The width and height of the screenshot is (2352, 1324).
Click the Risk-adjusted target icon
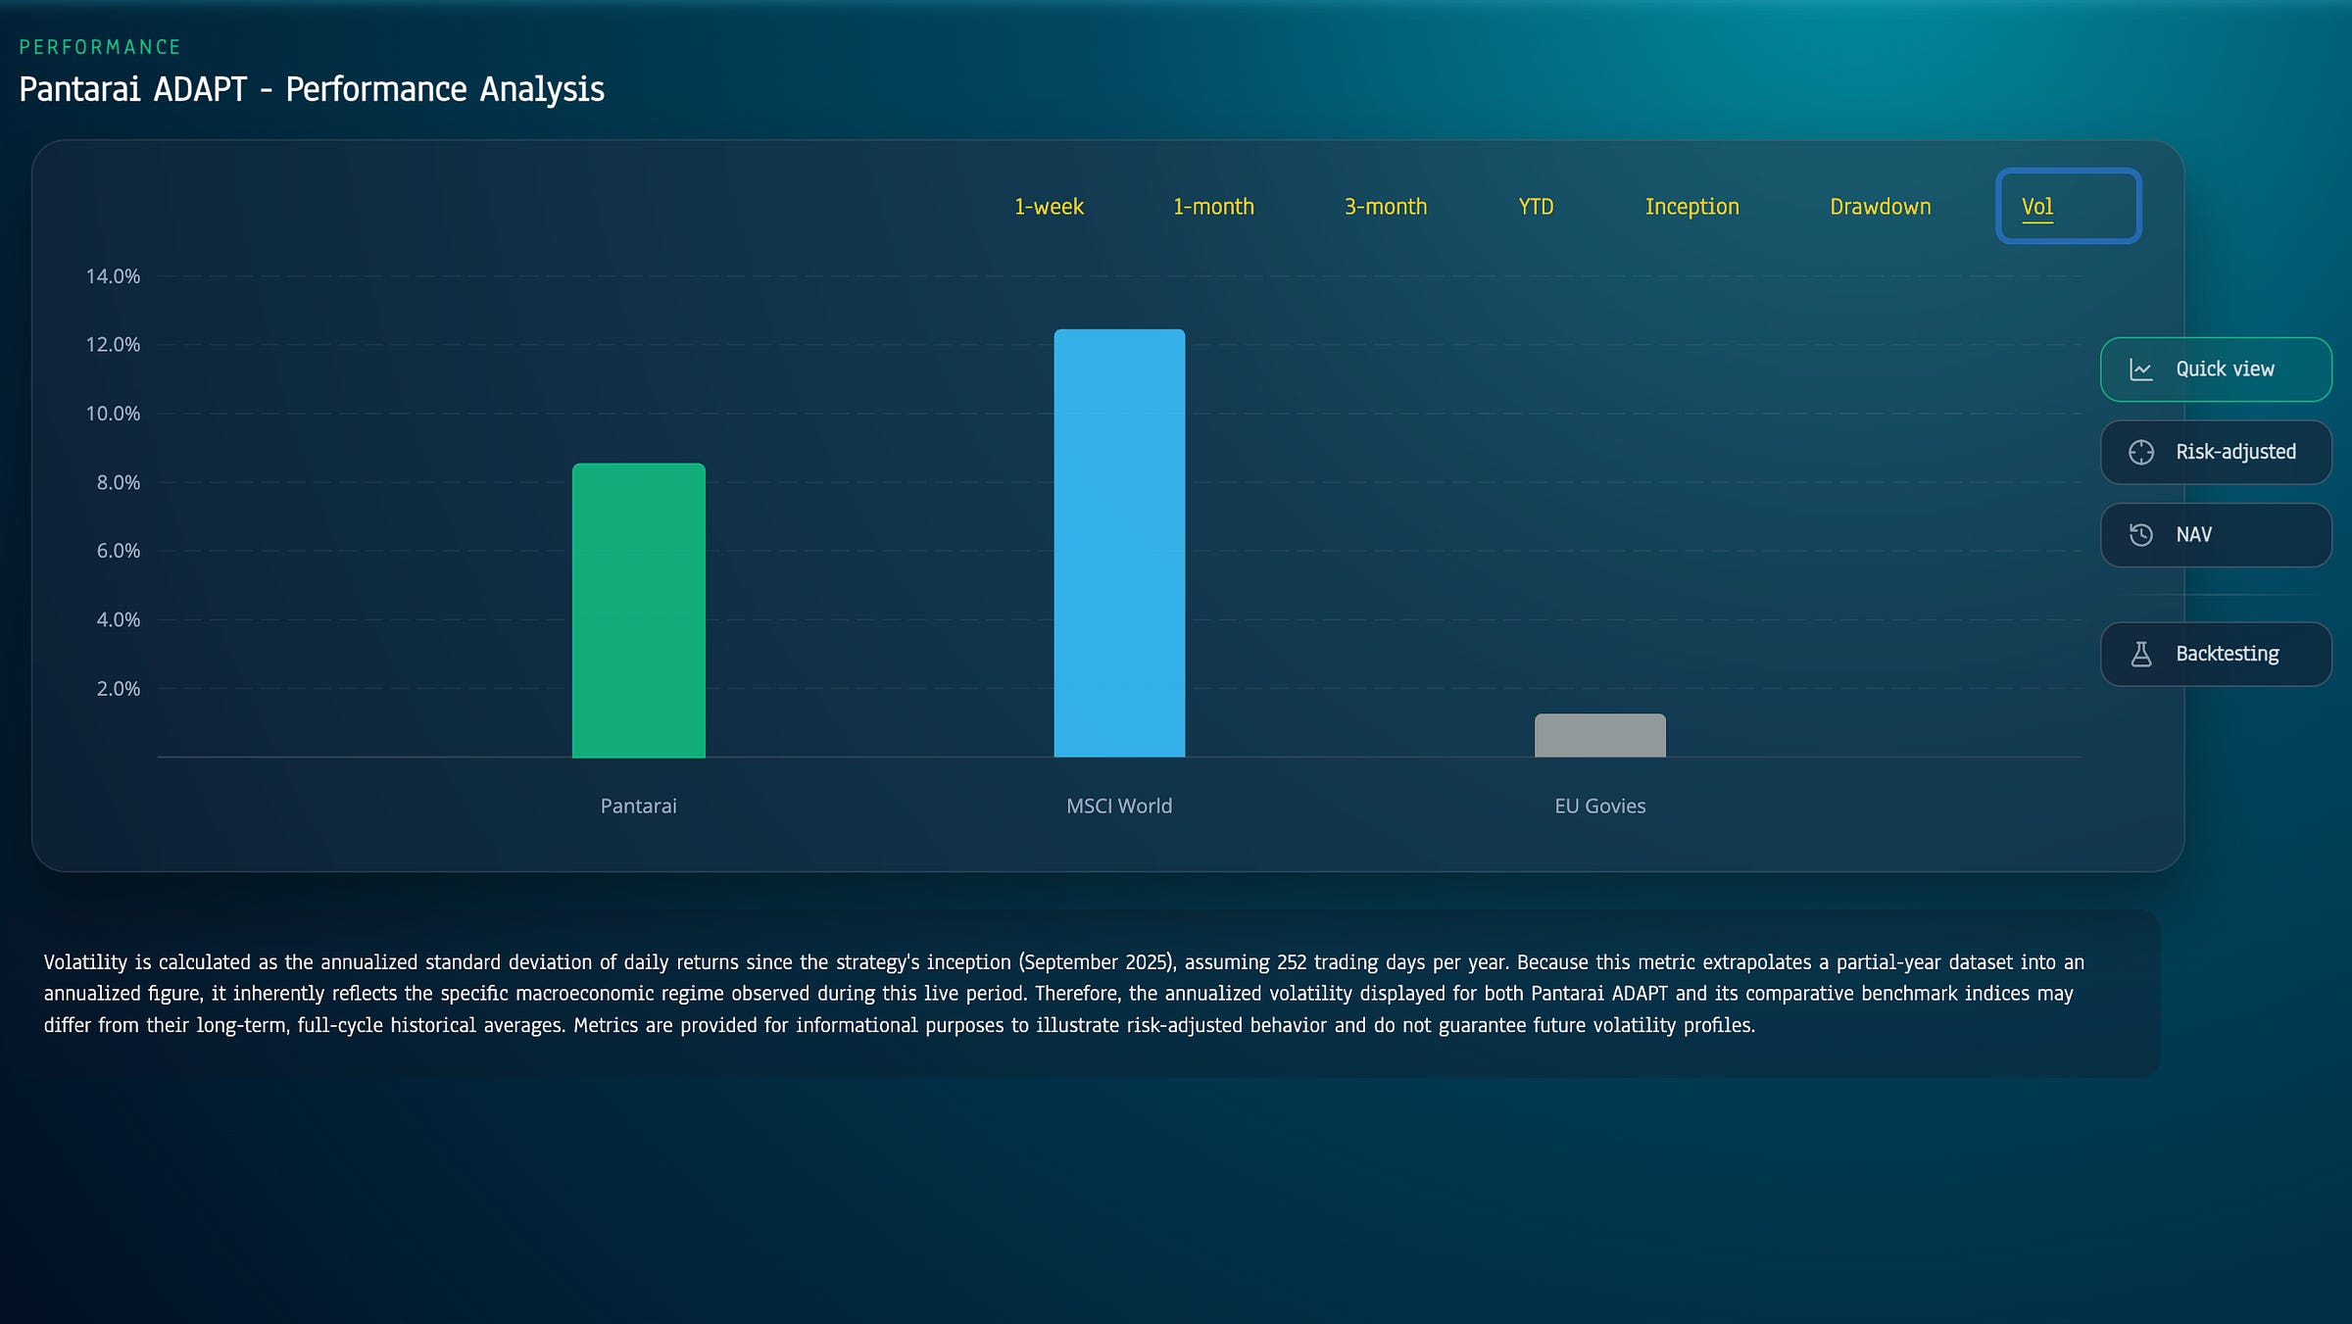pyautogui.click(x=2140, y=452)
